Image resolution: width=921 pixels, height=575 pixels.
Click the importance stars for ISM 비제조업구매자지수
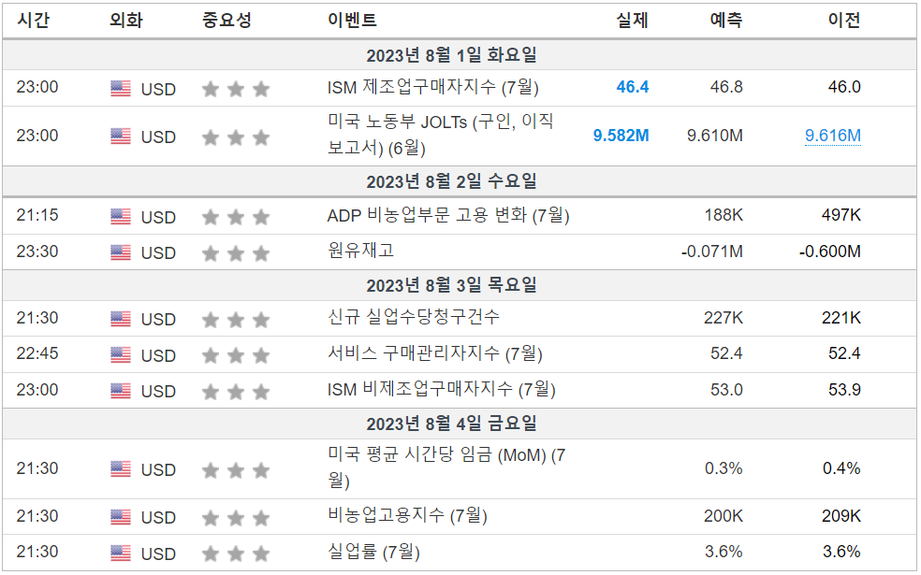click(236, 392)
